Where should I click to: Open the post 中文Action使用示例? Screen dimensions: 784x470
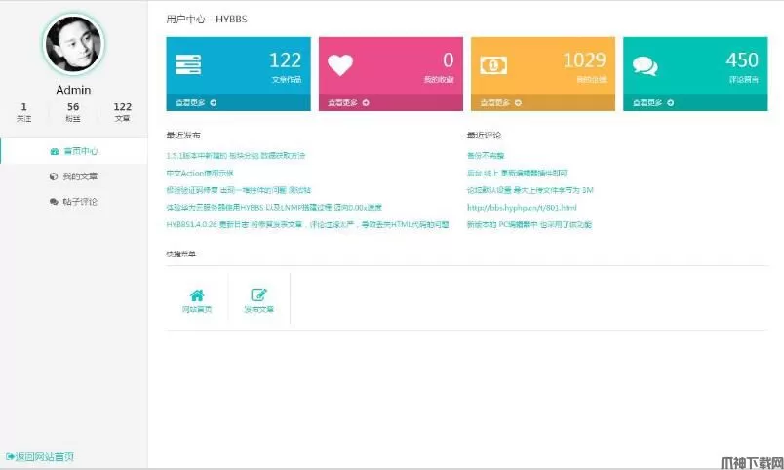point(200,173)
